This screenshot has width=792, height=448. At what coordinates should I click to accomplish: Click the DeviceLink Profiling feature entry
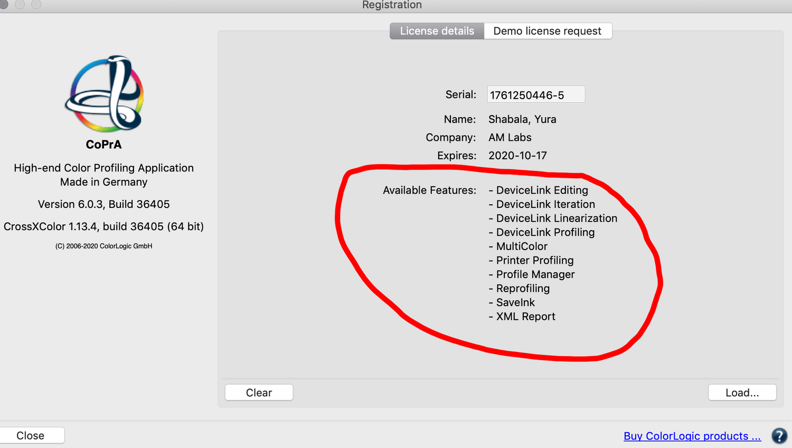(x=542, y=232)
